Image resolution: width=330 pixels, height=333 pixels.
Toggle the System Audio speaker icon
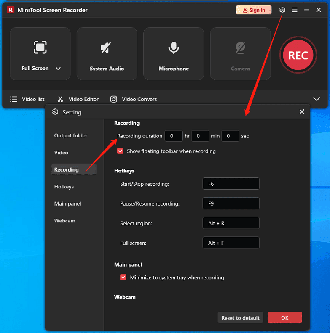106,48
